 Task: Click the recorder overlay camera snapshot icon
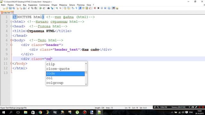(x=193, y=107)
